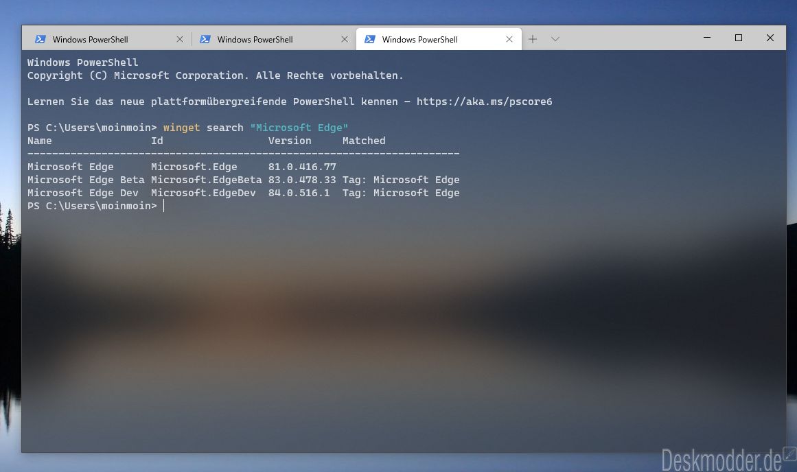Click the "Microsoft Edge" search string
Image resolution: width=797 pixels, height=472 pixels.
299,128
